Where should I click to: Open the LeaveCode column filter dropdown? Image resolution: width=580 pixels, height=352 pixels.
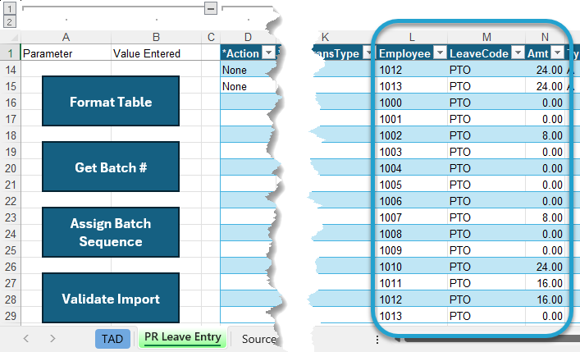pos(518,53)
